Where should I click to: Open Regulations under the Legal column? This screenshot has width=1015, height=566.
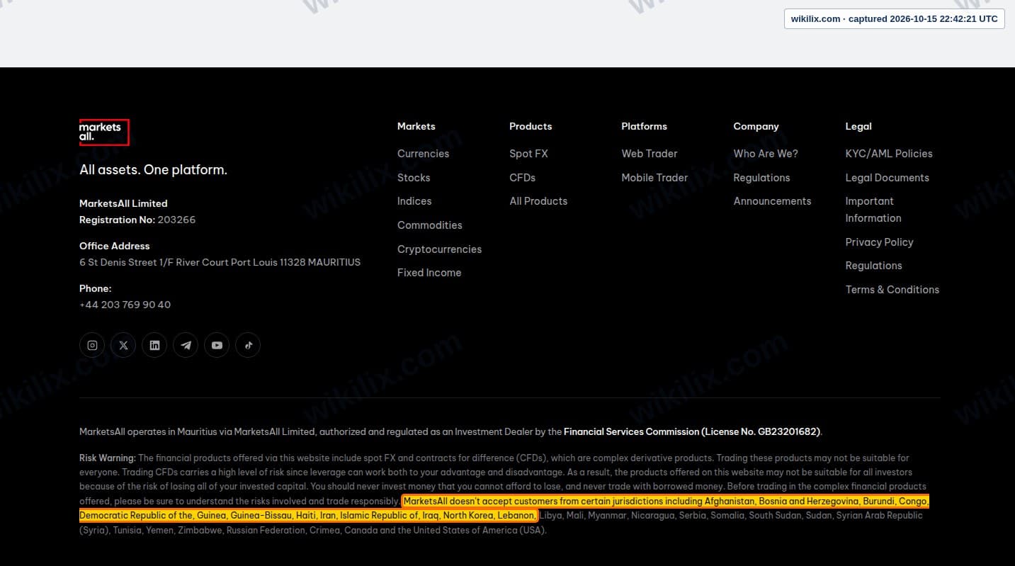click(x=873, y=266)
